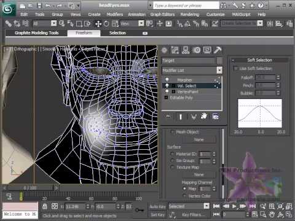Click the Remove Modifier hand icon

tap(204, 117)
